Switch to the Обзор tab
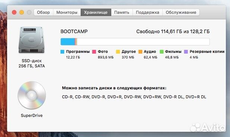The height and width of the screenshot is (137, 230). (x=43, y=12)
